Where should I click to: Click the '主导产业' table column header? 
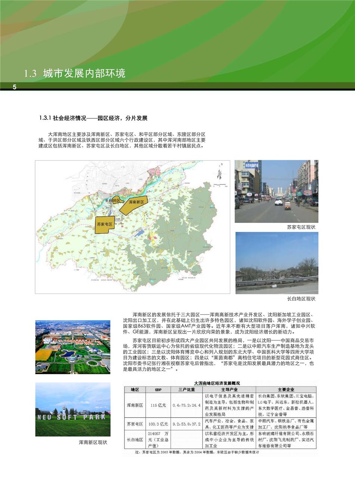(229, 390)
